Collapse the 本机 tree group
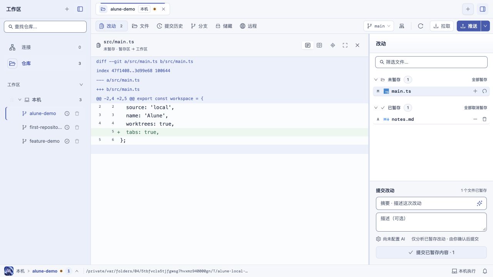Viewport: 493px width, 277px height. (x=20, y=100)
